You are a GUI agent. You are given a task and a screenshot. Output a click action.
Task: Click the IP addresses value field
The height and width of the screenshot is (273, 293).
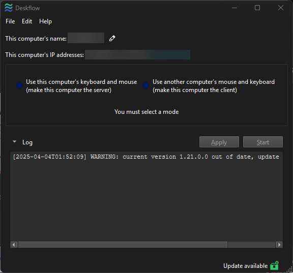click(137, 55)
